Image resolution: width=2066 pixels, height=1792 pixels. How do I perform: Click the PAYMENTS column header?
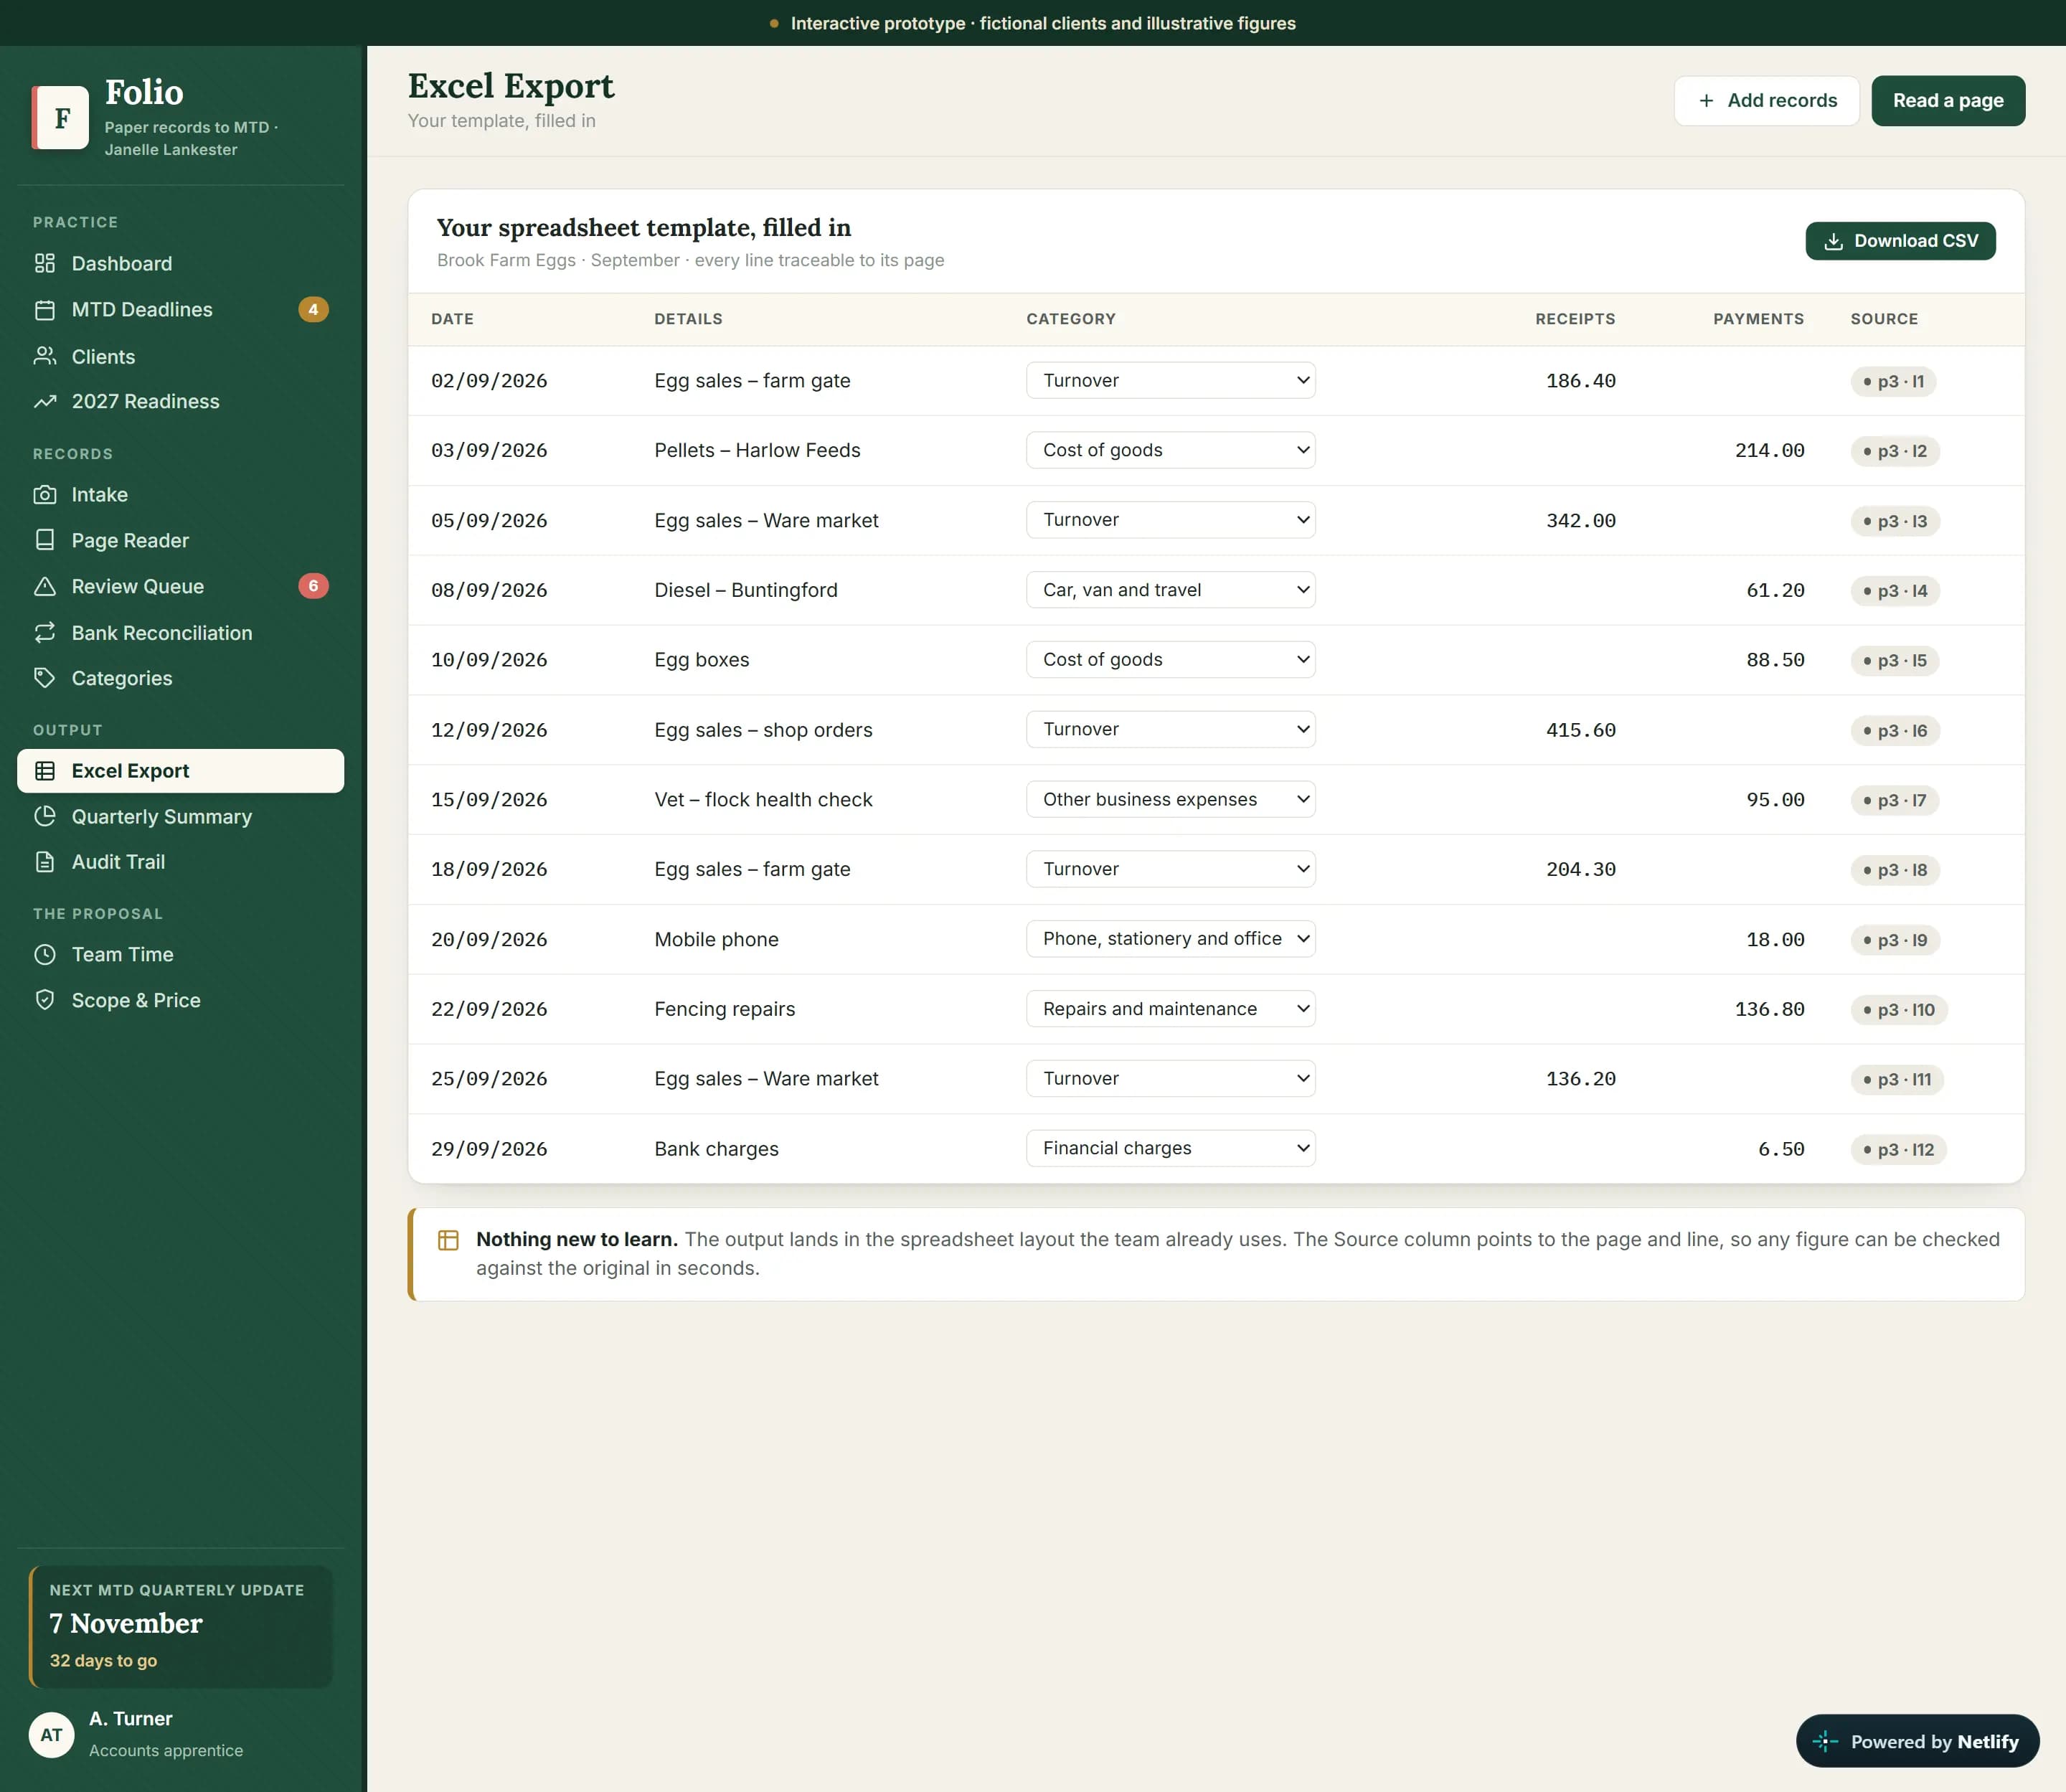point(1758,319)
